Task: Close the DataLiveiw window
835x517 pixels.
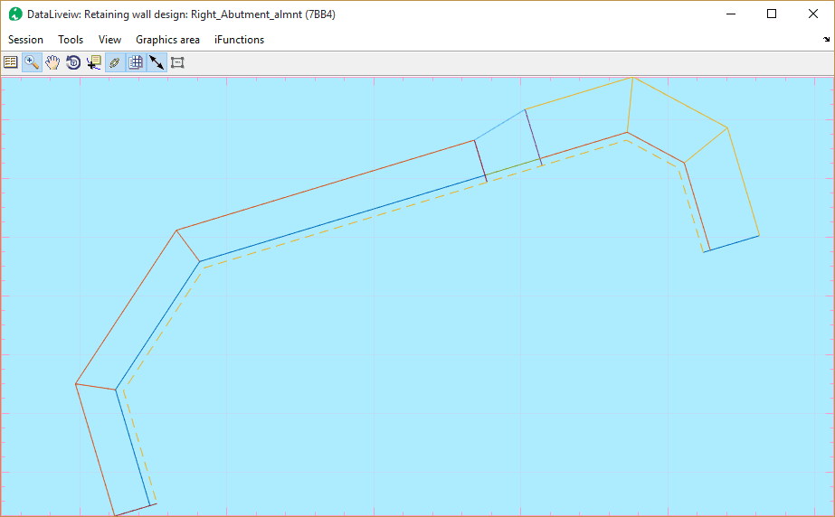Action: click(812, 14)
